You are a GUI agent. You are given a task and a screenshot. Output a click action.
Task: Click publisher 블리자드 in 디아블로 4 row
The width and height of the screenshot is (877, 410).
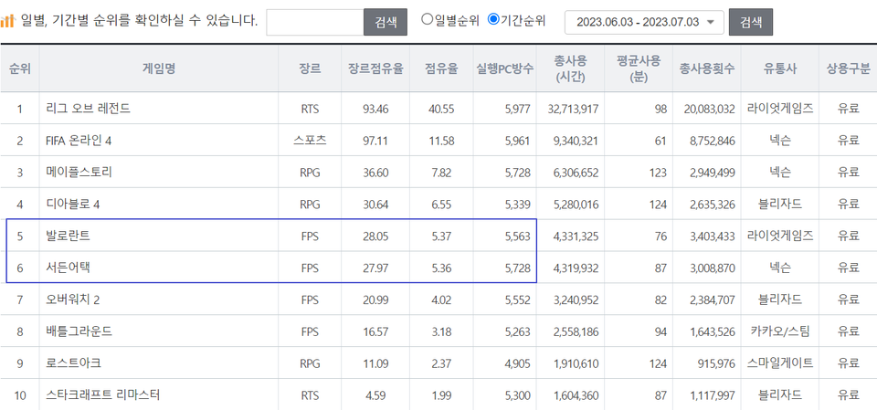(x=779, y=205)
